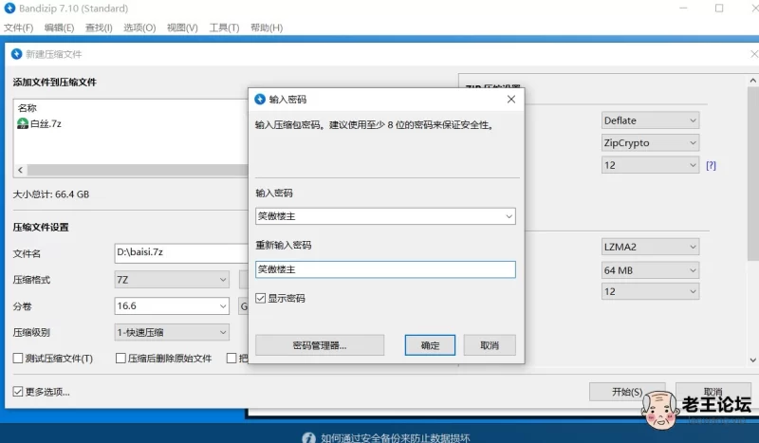Click the 文件名 D:\baisi.7z field
Screen dimensions: 759x443
tap(181, 252)
